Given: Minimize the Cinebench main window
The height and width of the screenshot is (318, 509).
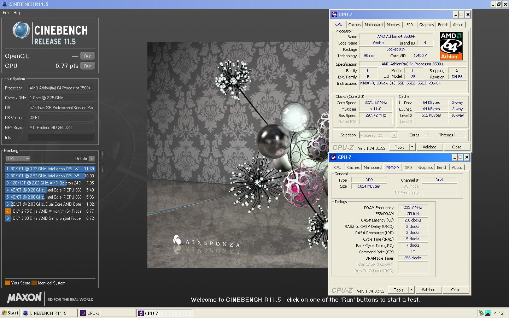Looking at the screenshot, I should (493, 4).
